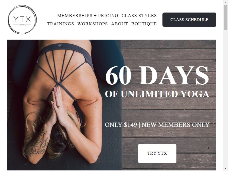Click the scrollbar up arrow
Screen dimensions: 228x171
pos(225,2)
